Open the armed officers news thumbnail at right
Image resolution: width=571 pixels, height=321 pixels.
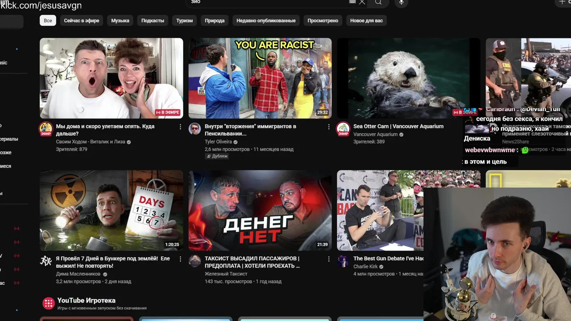[x=528, y=74]
